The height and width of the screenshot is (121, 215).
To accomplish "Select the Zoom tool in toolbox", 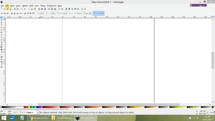I will pyautogui.click(x=1, y=25).
